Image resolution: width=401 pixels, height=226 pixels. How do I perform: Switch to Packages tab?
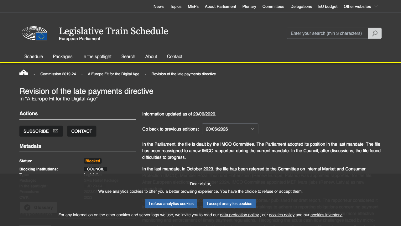coord(63,56)
